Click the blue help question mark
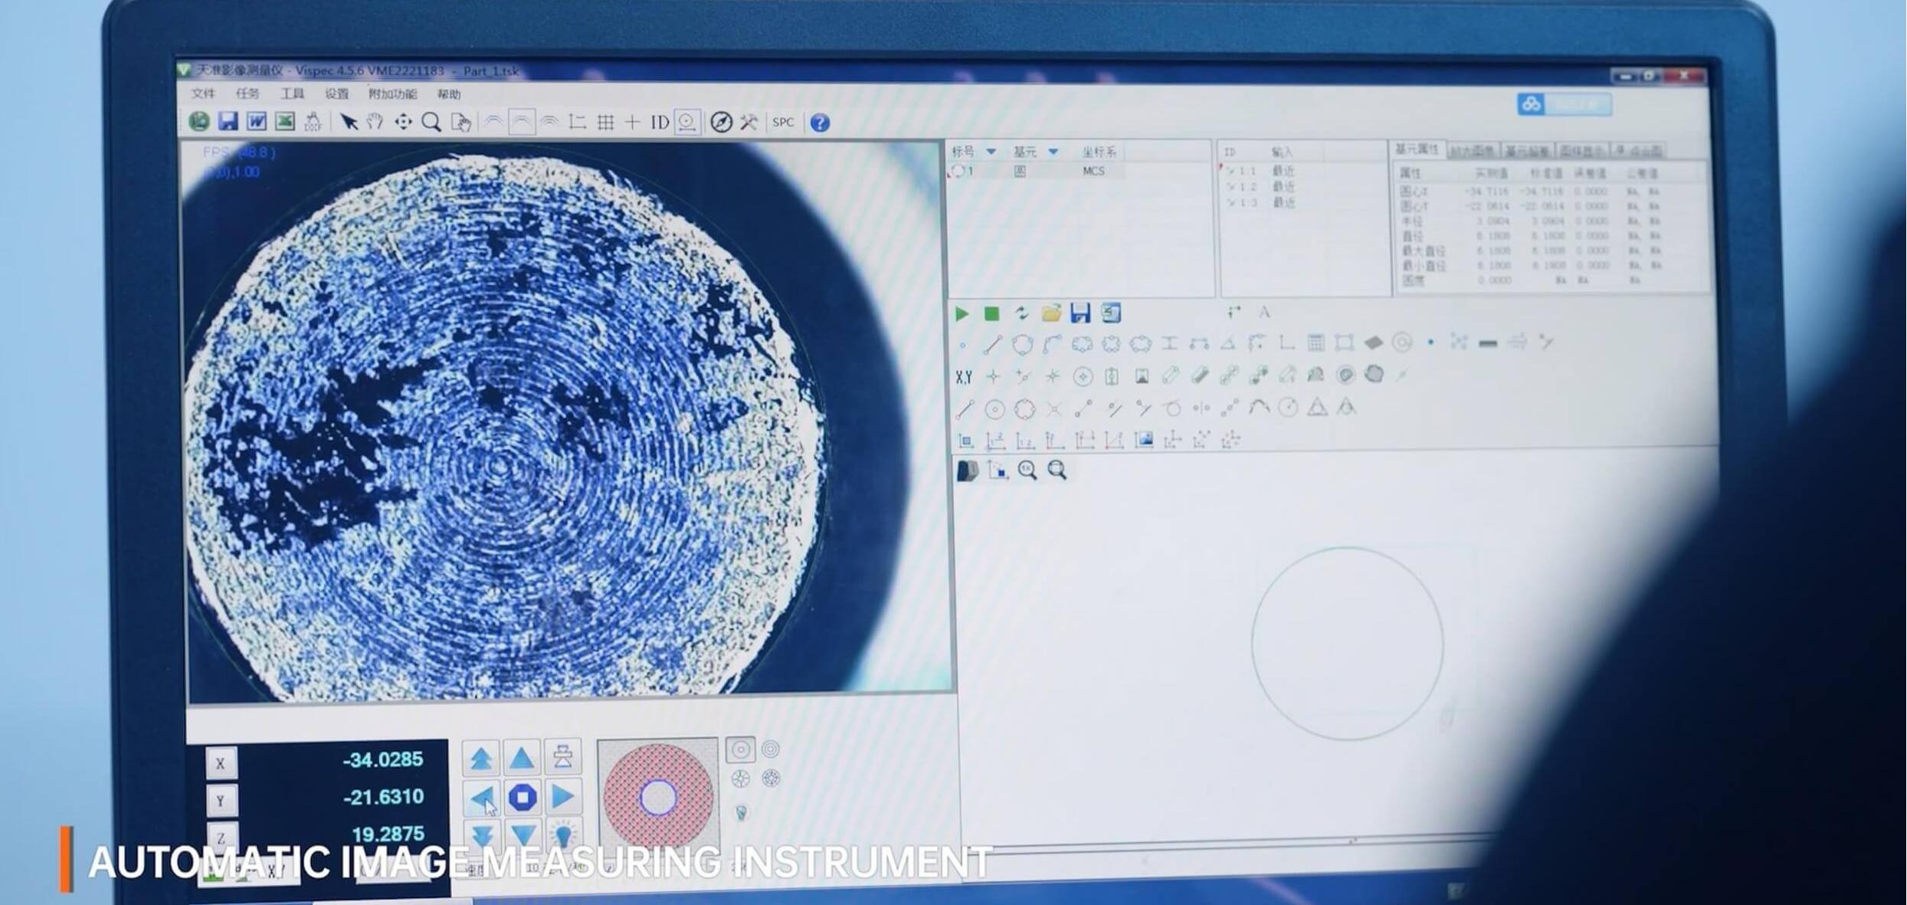Image resolution: width=1907 pixels, height=905 pixels. tap(820, 123)
